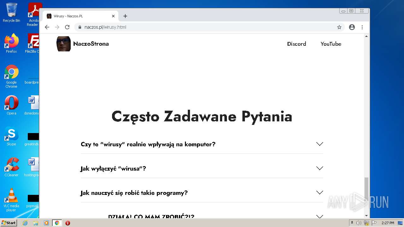Viewport: 404px width, 227px height.
Task: Open the hostingre Word document on desktop
Action: tap(32, 167)
